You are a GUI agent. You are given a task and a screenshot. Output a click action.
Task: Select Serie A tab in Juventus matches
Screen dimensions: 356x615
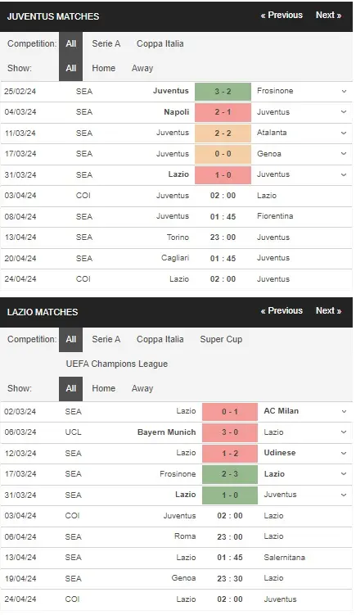point(106,44)
